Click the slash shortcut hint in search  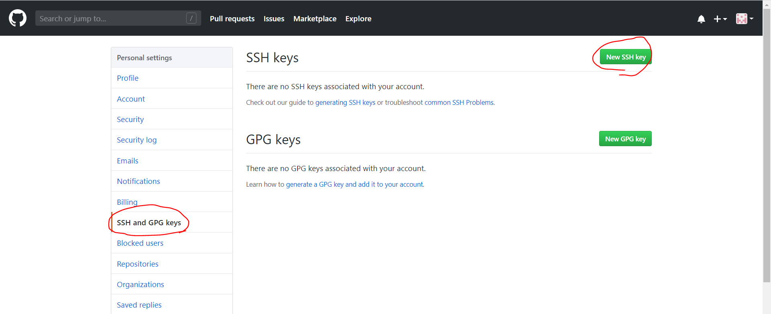coord(191,18)
